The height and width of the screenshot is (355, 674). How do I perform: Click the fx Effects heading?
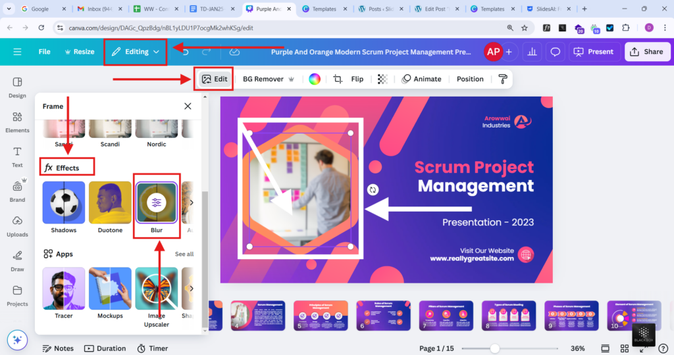coord(63,168)
